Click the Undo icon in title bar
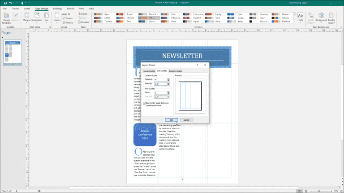This screenshot has width=344, height=193. pos(10,3)
